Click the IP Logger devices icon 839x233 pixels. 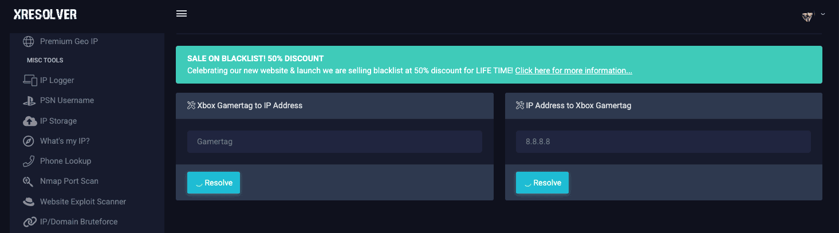pyautogui.click(x=29, y=80)
